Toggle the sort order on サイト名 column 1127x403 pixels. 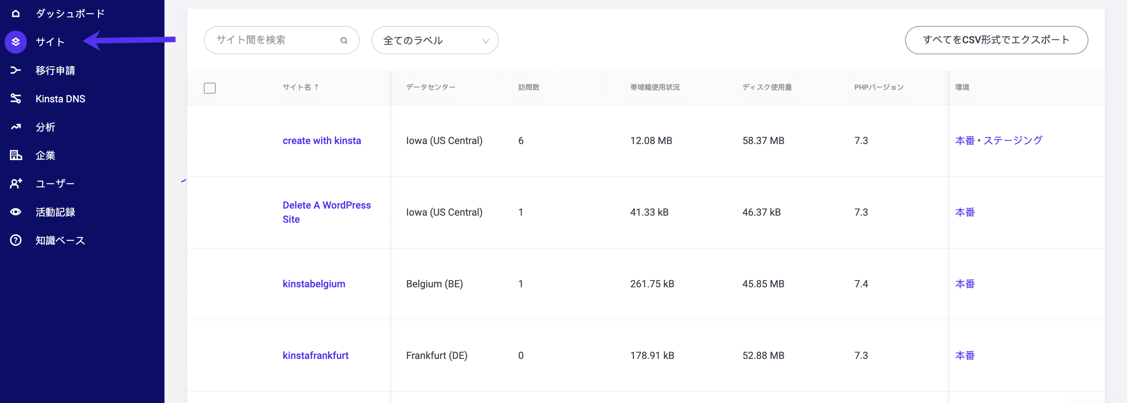coord(301,87)
